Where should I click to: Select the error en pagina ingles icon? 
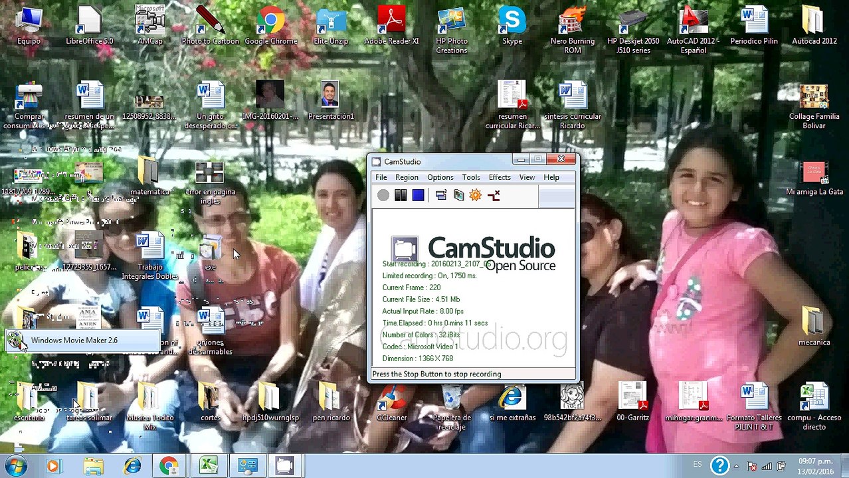(x=211, y=185)
